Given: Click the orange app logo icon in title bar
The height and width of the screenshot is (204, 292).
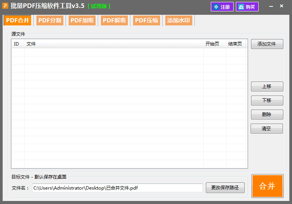Looking at the screenshot, I should tap(5, 6).
